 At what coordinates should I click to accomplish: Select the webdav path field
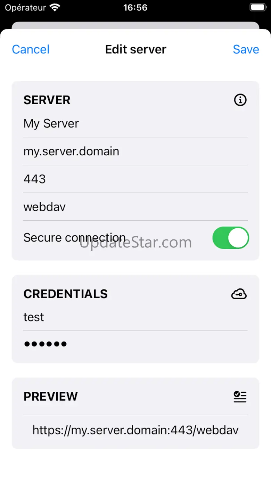(x=135, y=207)
